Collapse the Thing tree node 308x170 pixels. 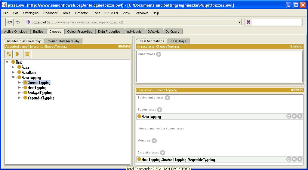pyautogui.click(x=7, y=62)
